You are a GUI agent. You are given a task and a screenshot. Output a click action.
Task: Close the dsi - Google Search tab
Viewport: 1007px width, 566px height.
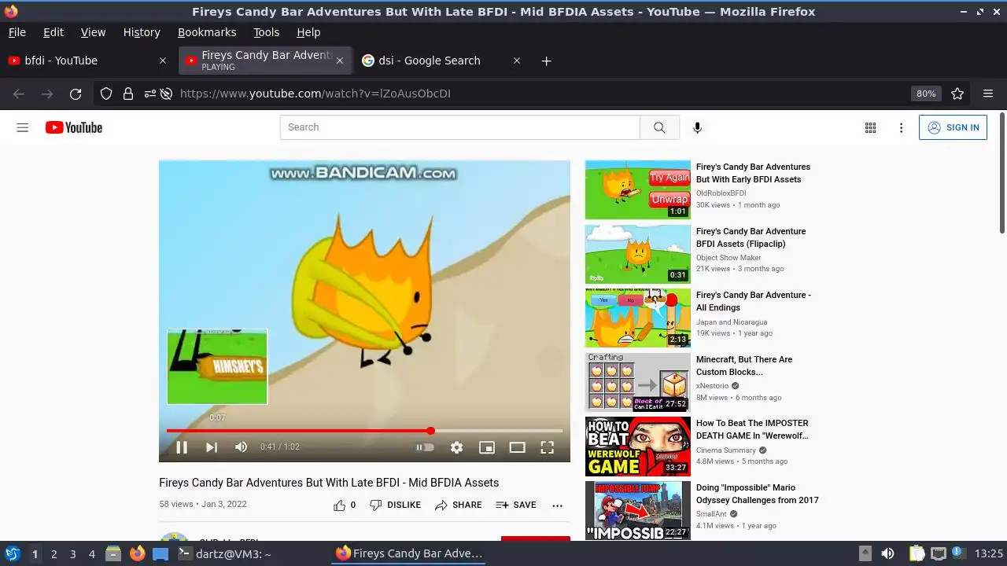517,61
